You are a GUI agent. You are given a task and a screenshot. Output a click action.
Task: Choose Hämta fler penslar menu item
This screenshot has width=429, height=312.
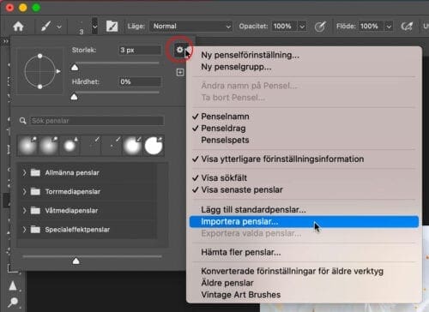coord(304,252)
